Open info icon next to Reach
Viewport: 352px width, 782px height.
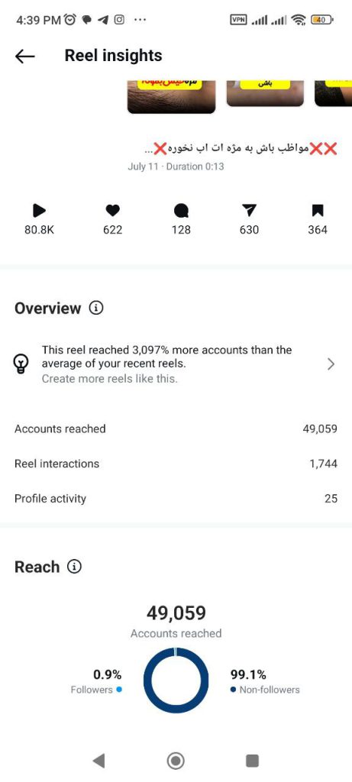click(x=74, y=567)
